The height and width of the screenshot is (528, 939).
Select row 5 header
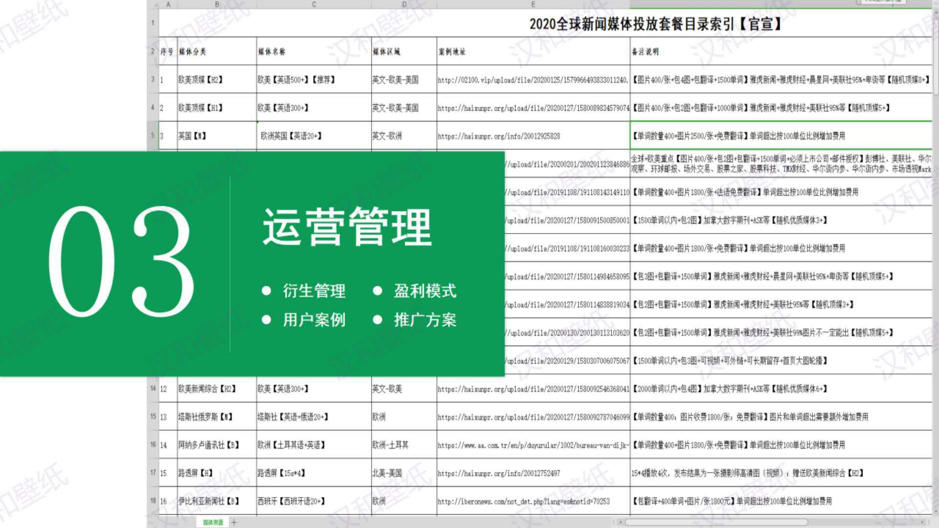[153, 135]
